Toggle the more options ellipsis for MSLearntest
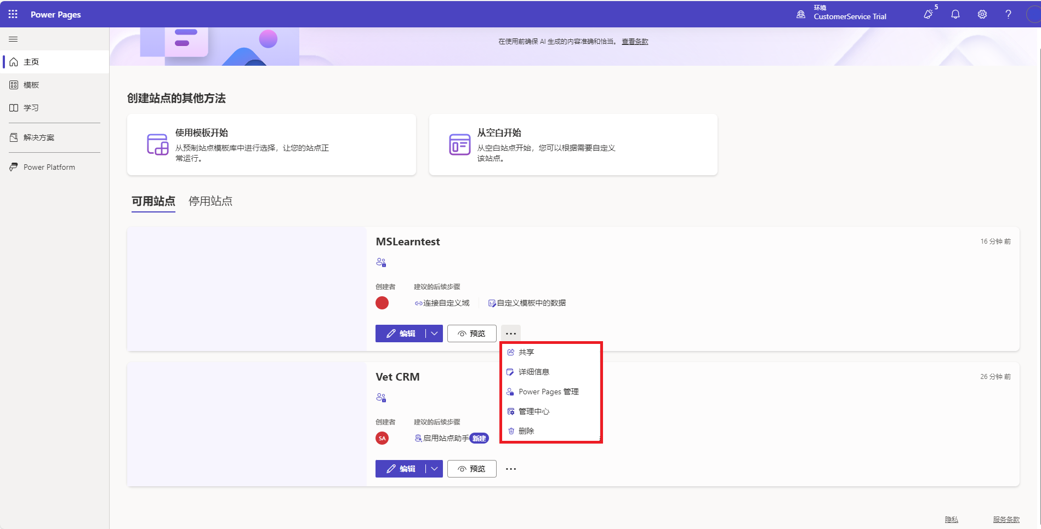Screen dimensions: 1041x529 [511, 334]
